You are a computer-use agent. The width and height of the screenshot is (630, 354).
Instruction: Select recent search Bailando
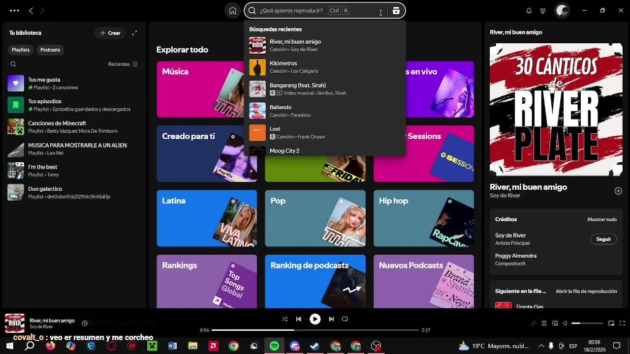(324, 111)
